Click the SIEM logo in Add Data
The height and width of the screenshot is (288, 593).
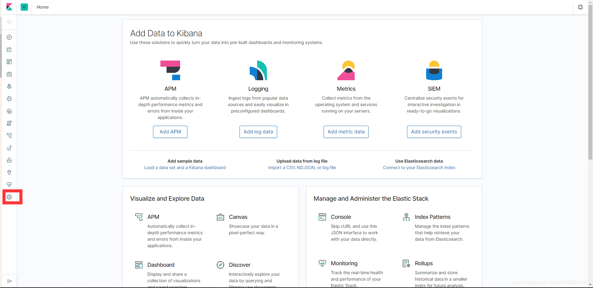(x=434, y=70)
